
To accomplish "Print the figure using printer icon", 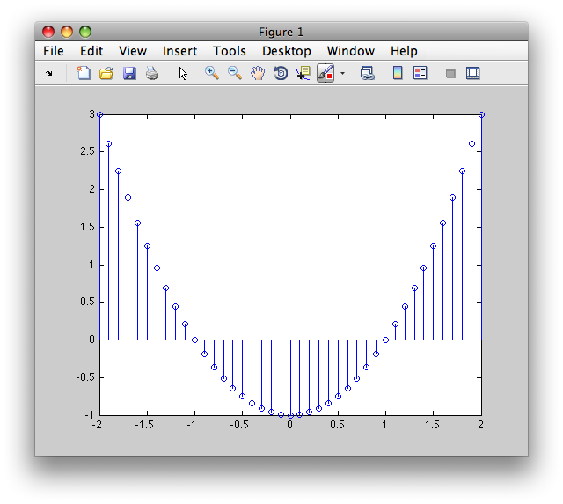I will click(152, 73).
